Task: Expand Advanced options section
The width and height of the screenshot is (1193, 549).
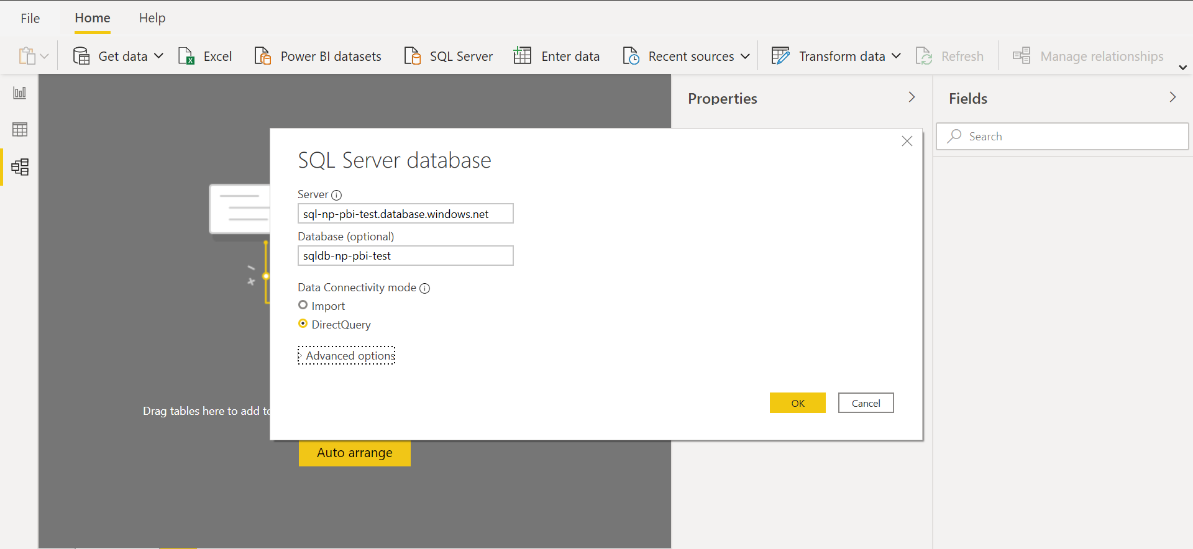Action: (x=347, y=355)
